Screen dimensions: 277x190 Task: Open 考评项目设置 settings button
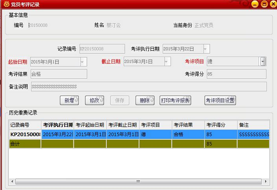[x=220, y=100]
